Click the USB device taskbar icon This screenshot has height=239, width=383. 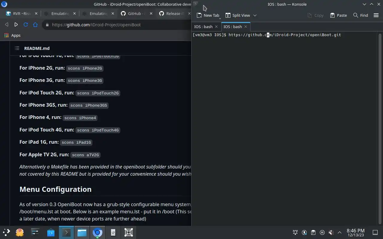(113, 232)
